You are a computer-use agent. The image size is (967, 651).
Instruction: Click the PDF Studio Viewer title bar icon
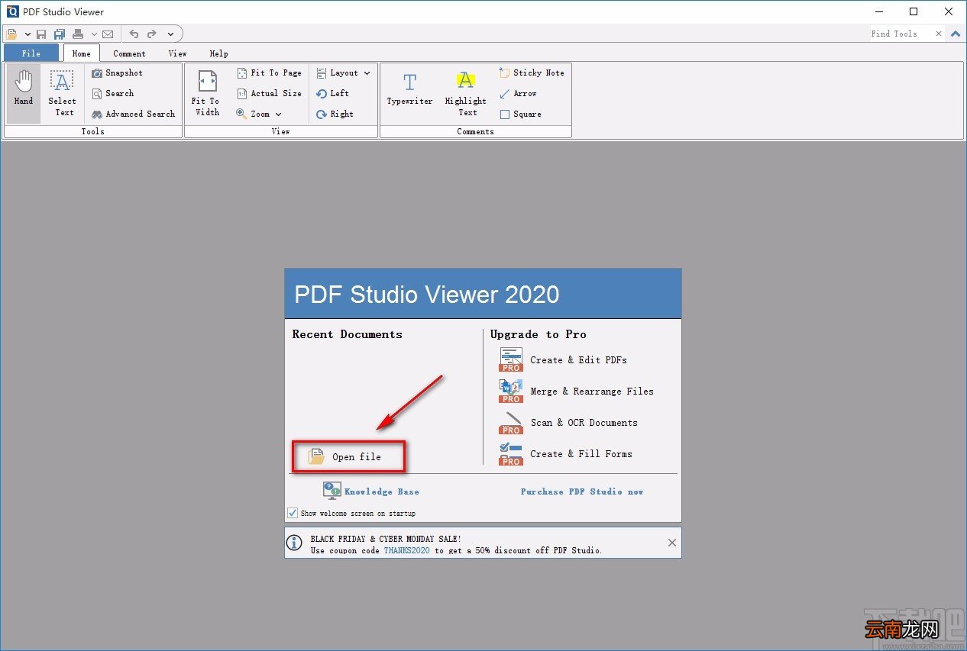click(12, 11)
